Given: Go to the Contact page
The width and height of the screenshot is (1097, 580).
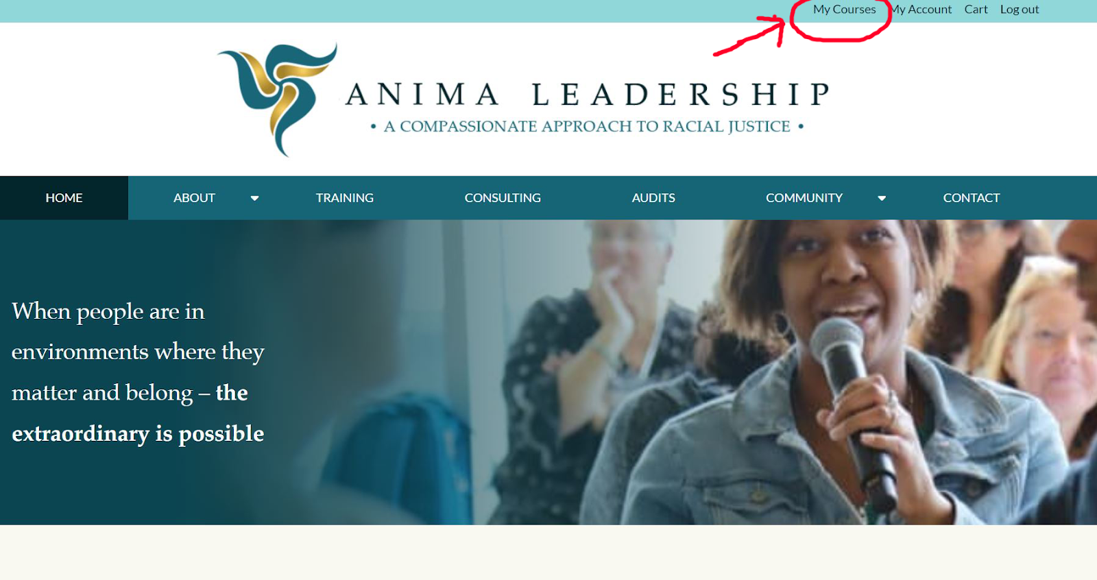Looking at the screenshot, I should point(972,197).
